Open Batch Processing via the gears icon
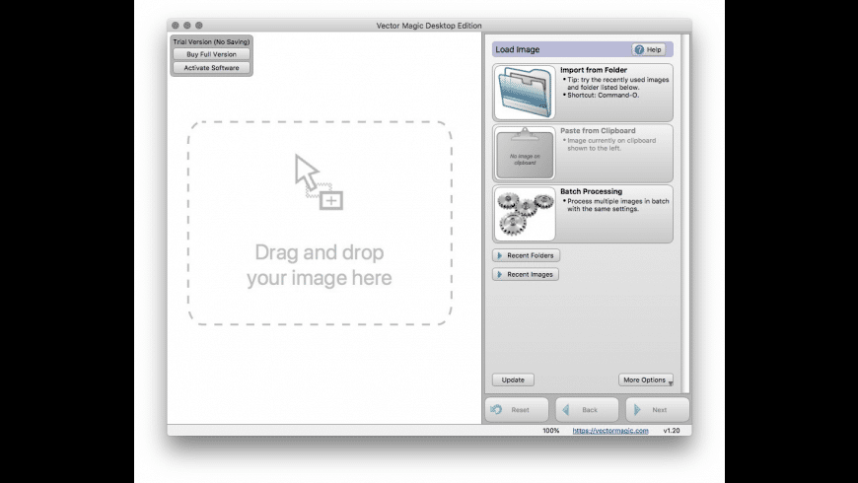This screenshot has width=858, height=483. 525,214
